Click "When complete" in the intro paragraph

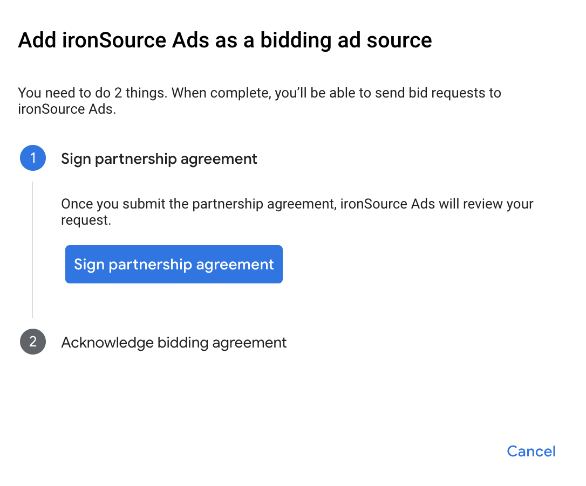tap(221, 93)
